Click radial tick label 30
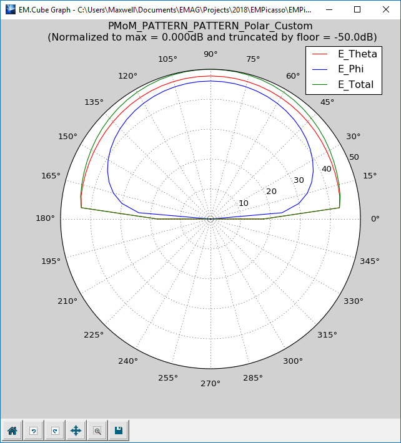 [x=299, y=180]
